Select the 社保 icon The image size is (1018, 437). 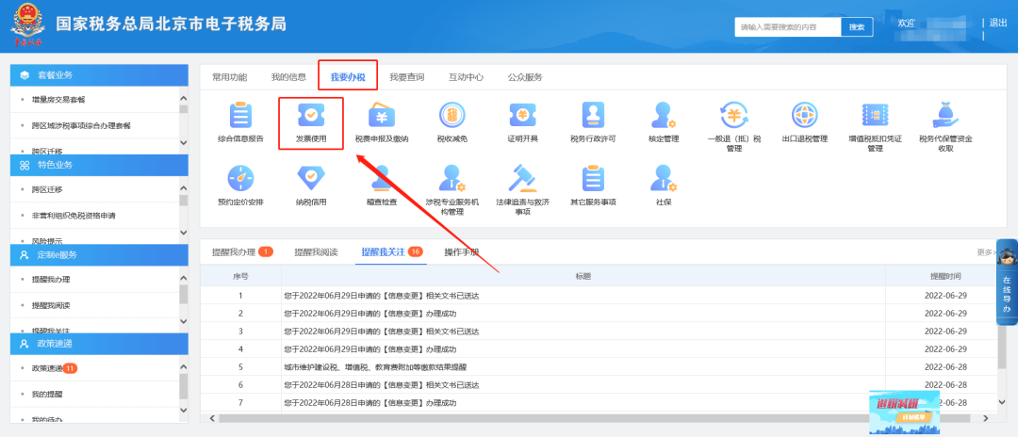(x=664, y=178)
